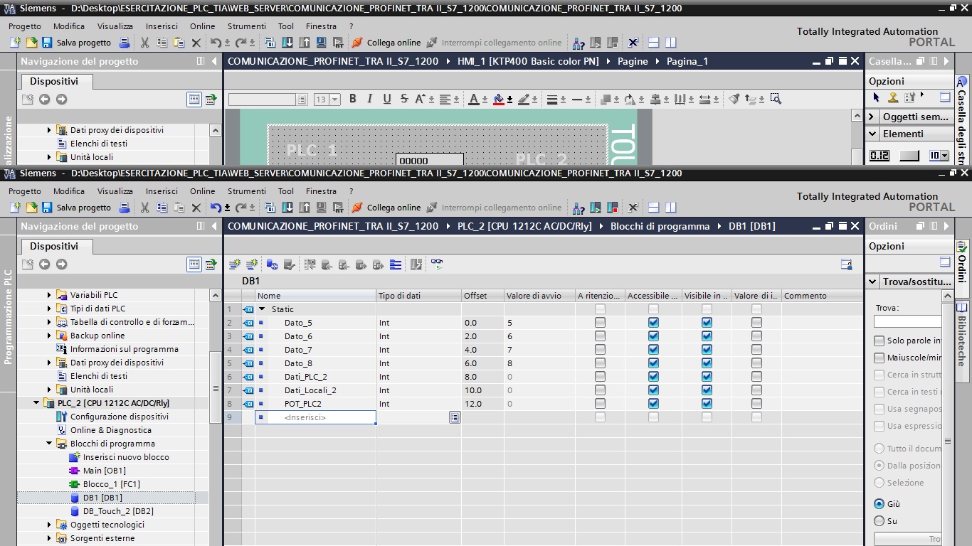Toggle Accessible checkbox for Dato_5 row
This screenshot has width=972, height=546.
(x=653, y=323)
